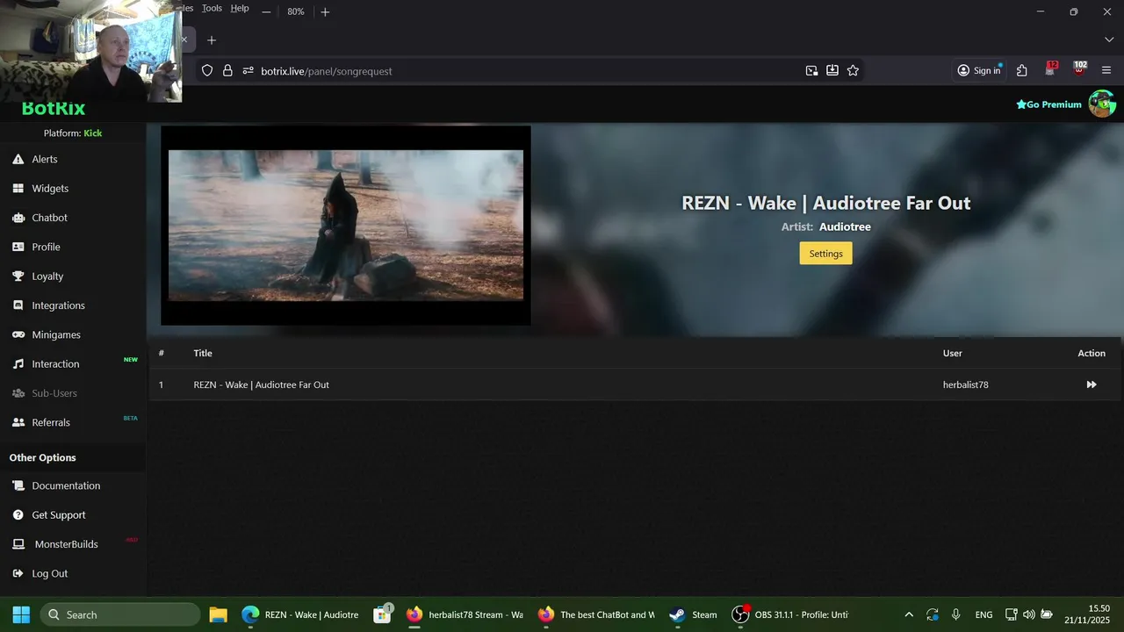Open the volume tray icon
Screen dimensions: 1124x632
click(x=1028, y=614)
